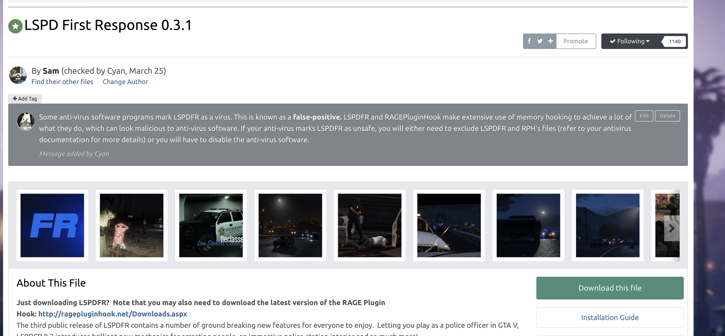Click the Download this file button
Image resolution: width=725 pixels, height=336 pixels.
click(610, 288)
